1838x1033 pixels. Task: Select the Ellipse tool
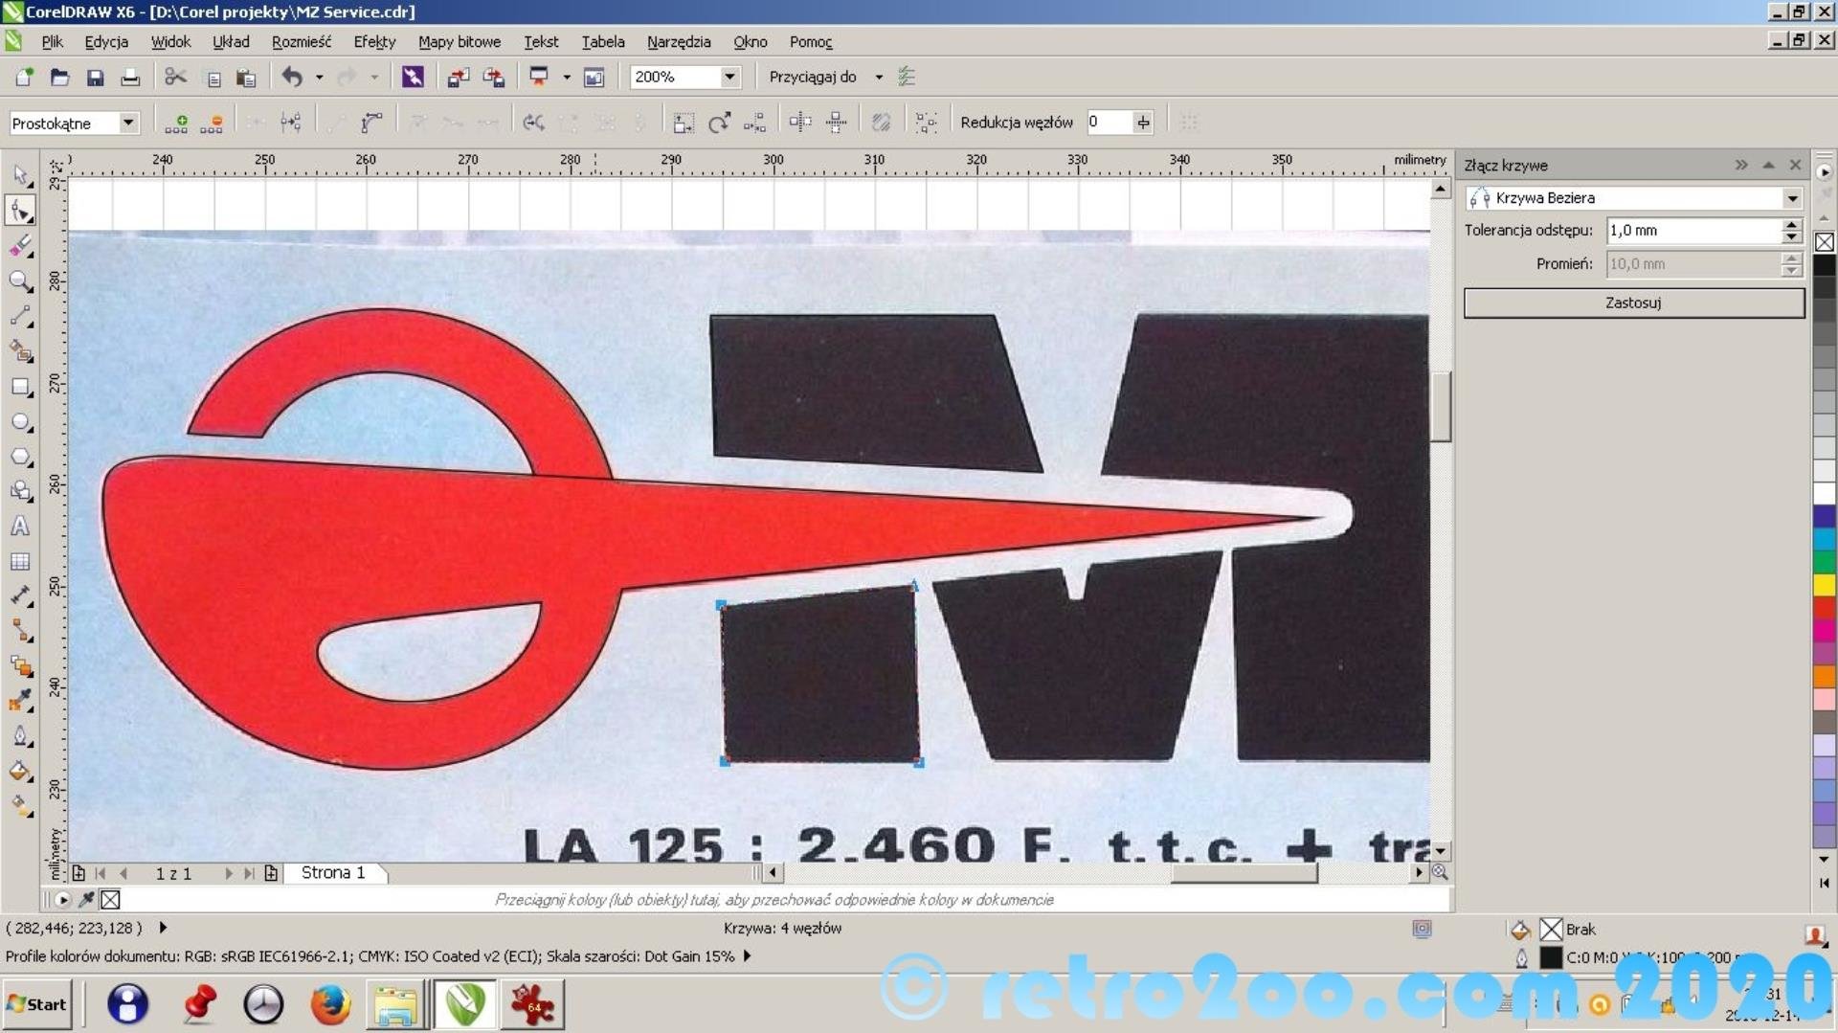pos(20,422)
